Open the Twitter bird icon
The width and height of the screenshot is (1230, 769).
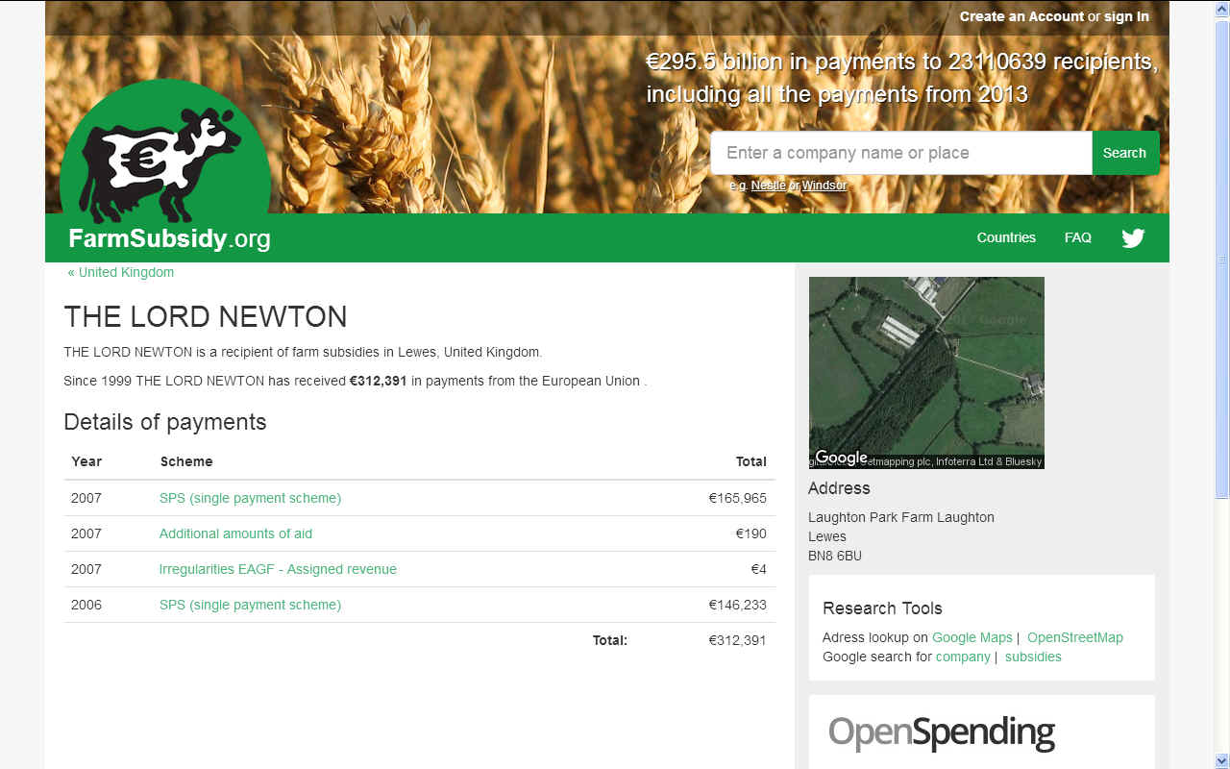[x=1133, y=238]
